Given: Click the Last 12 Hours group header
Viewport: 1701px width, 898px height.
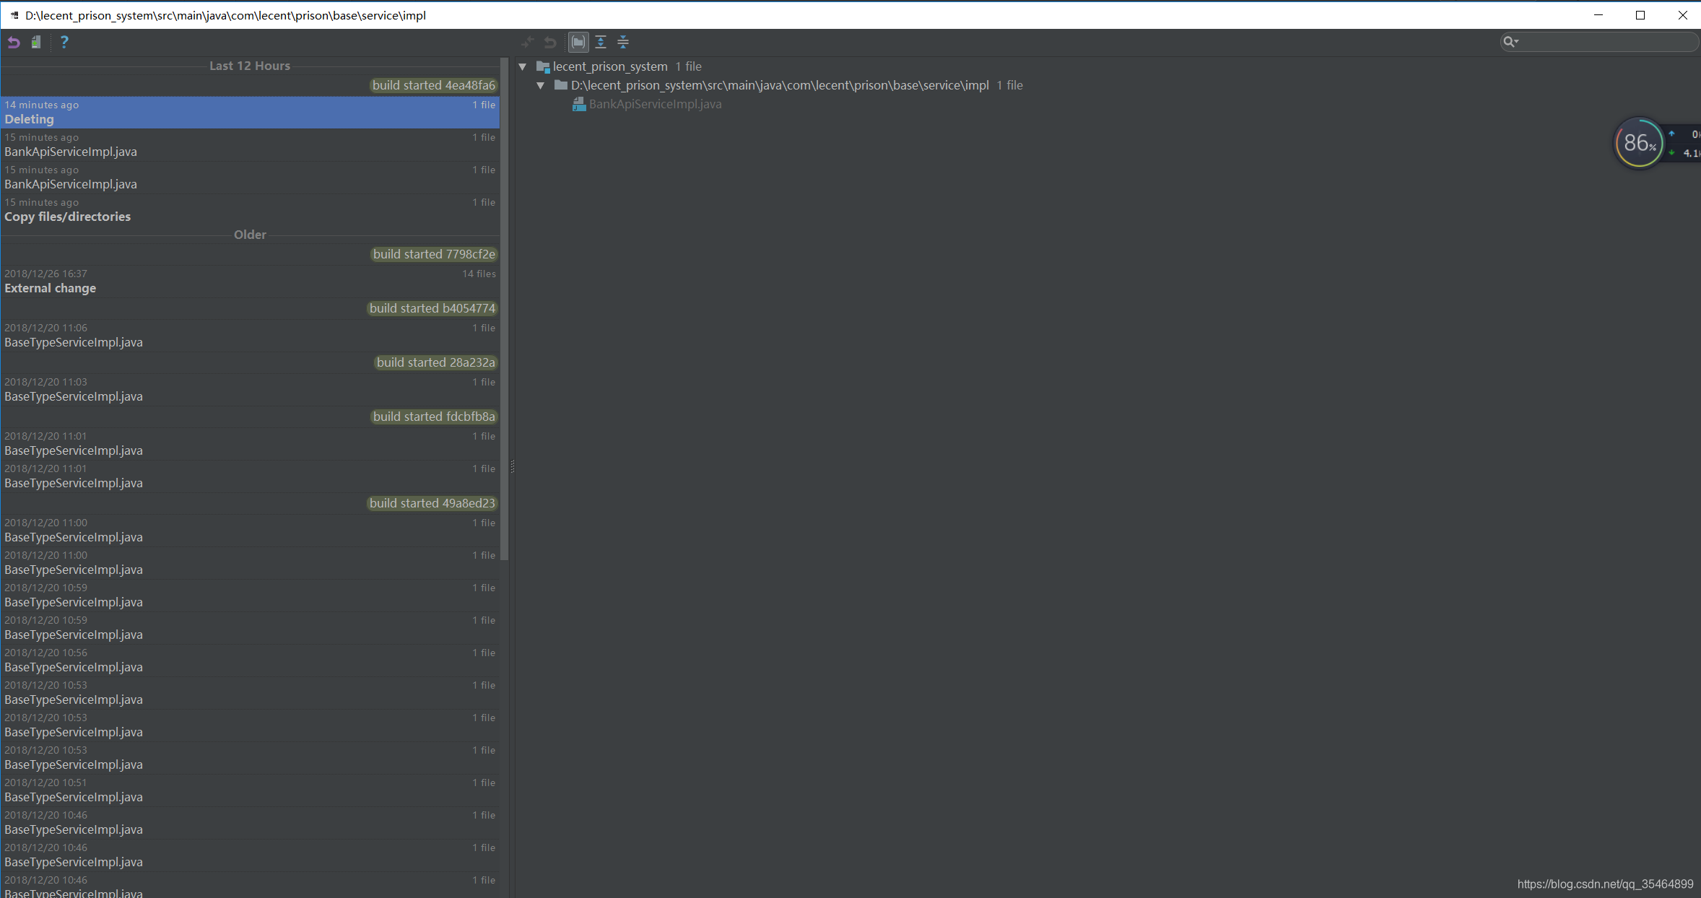Looking at the screenshot, I should (x=250, y=66).
